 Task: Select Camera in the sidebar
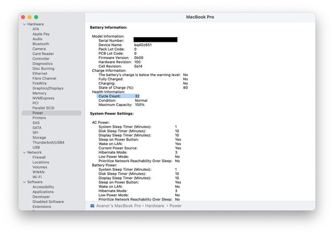coord(39,49)
